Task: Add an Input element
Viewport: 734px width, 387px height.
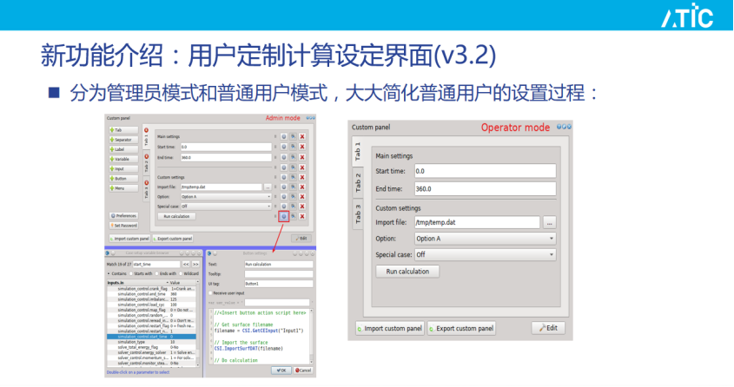Action: coord(123,168)
